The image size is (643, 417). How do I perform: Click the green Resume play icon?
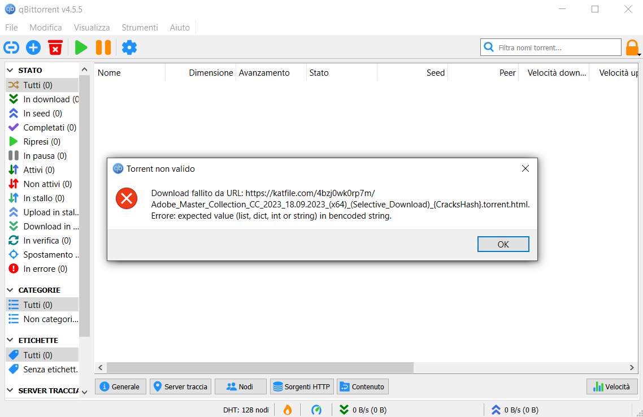81,47
